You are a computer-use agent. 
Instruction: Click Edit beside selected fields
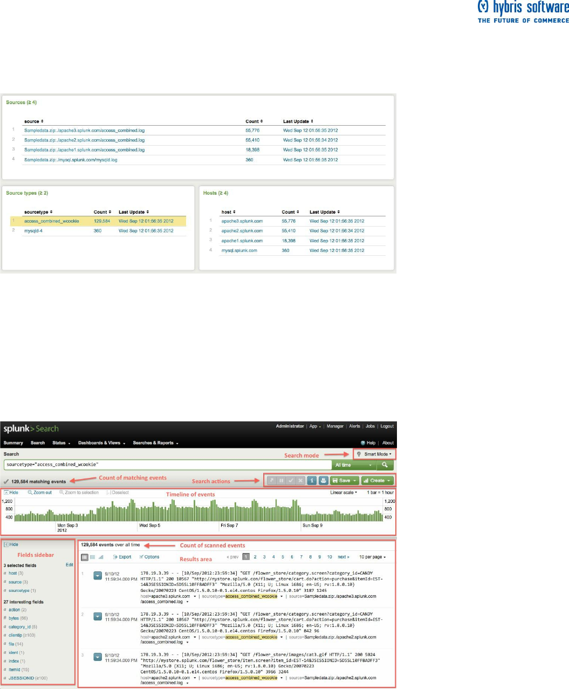(x=70, y=565)
